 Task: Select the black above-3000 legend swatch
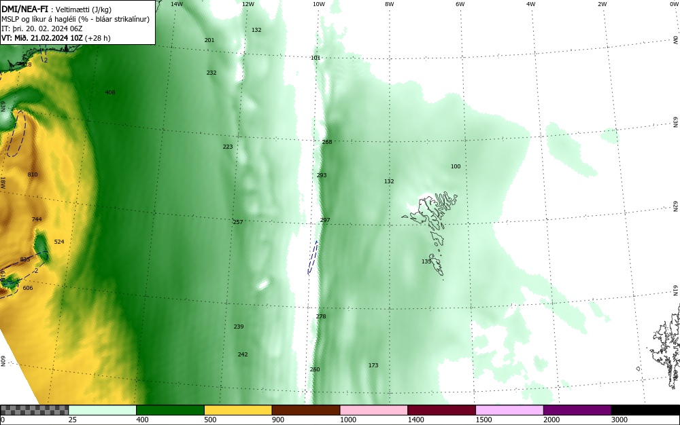pos(645,410)
